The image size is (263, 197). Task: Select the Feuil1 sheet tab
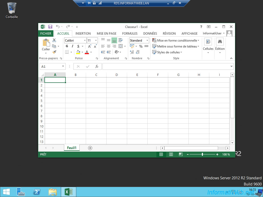click(72, 148)
